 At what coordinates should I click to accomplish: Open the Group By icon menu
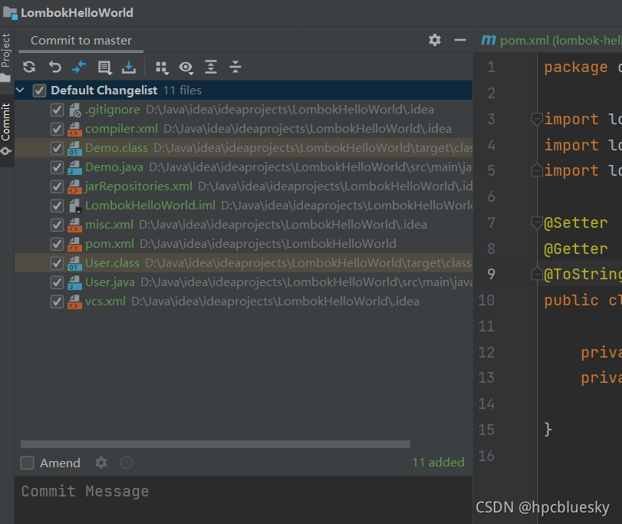[x=162, y=68]
